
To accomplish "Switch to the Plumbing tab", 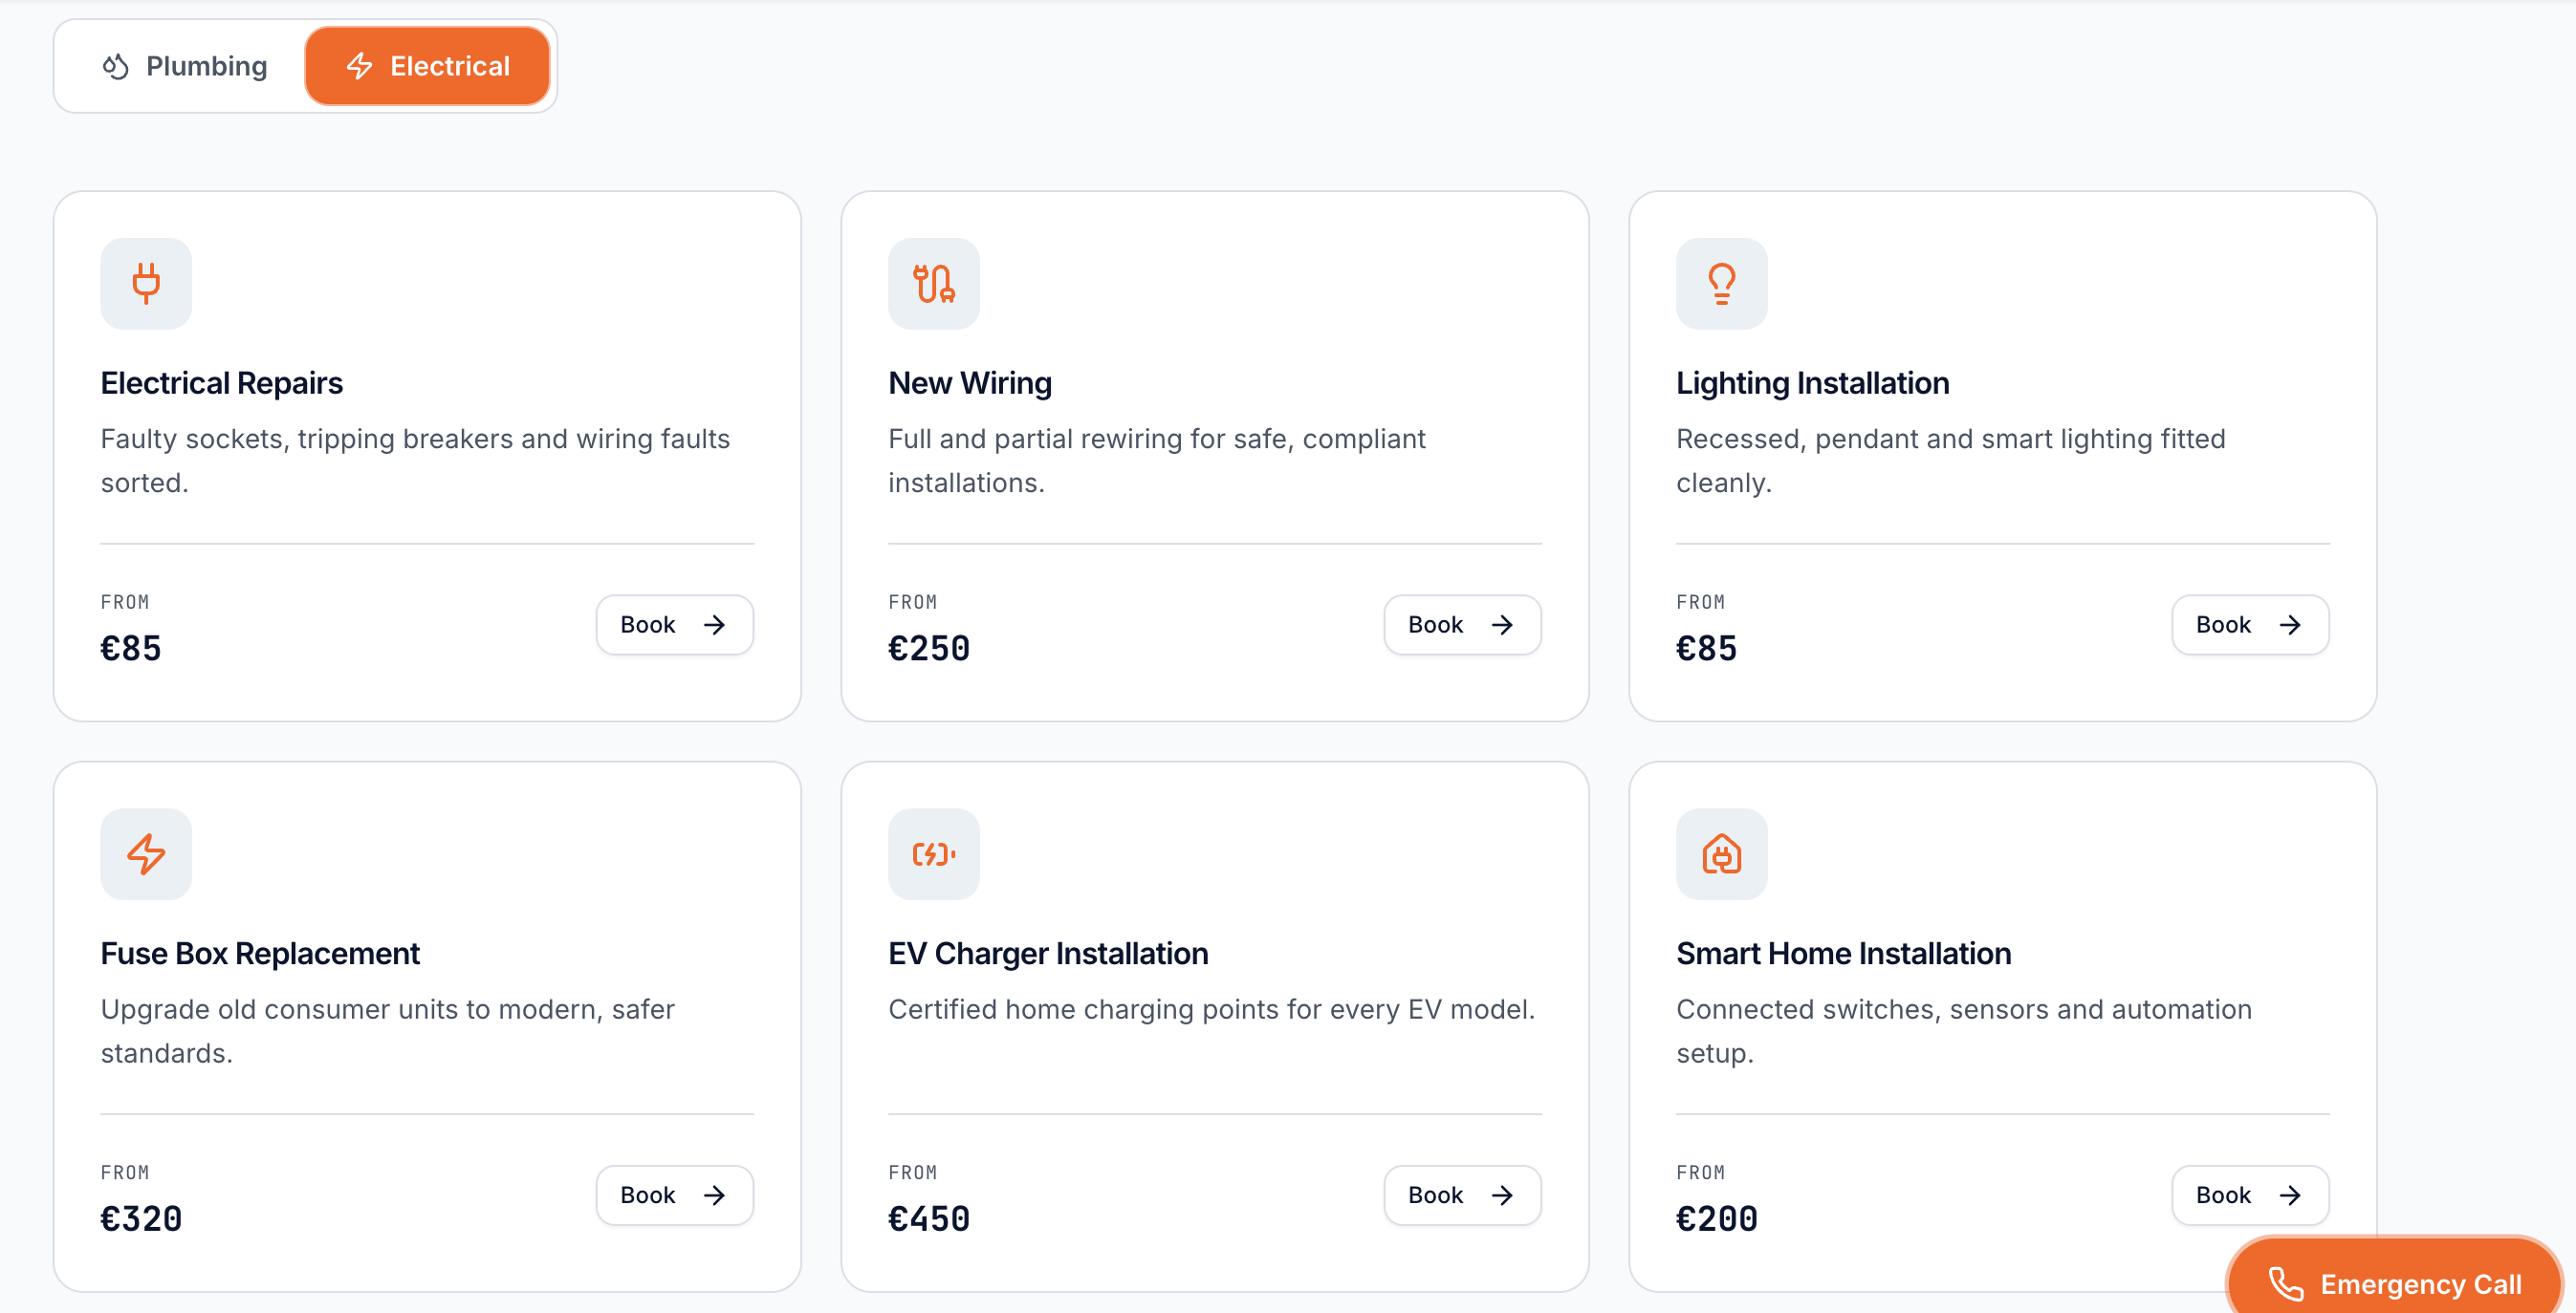I will pos(184,66).
